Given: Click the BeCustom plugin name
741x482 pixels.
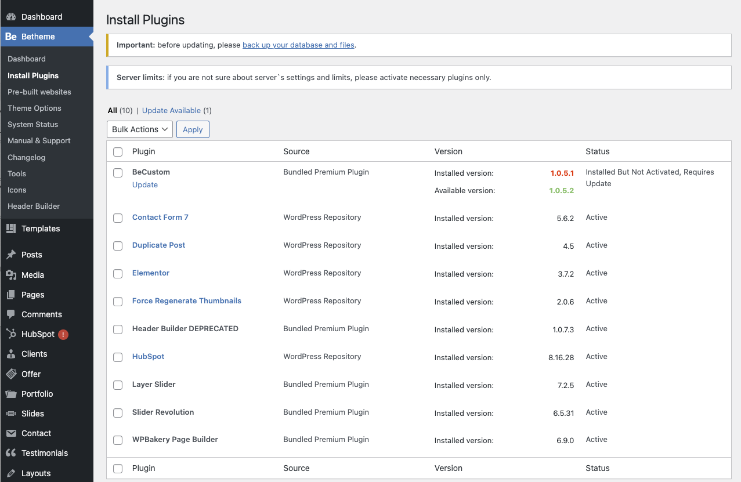Looking at the screenshot, I should click(x=151, y=172).
